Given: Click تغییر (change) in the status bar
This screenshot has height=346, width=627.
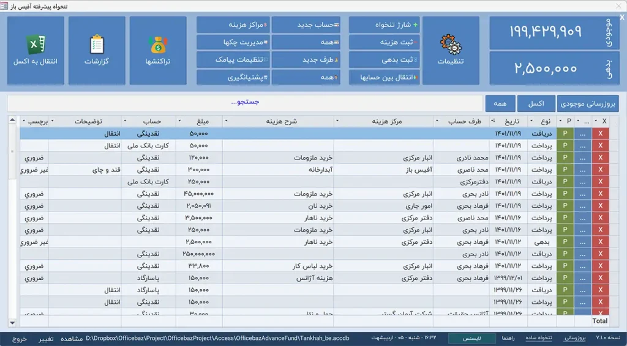Looking at the screenshot, I should click(46, 339).
